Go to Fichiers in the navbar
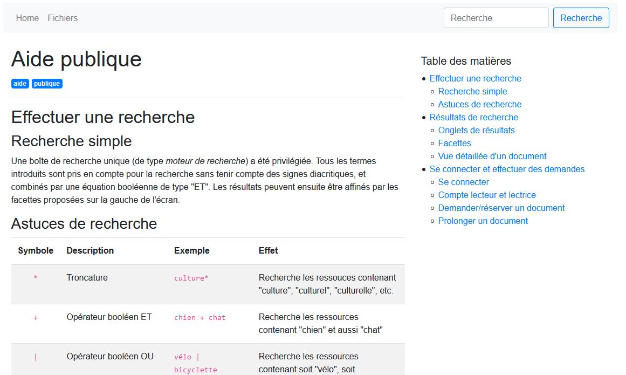 point(63,18)
